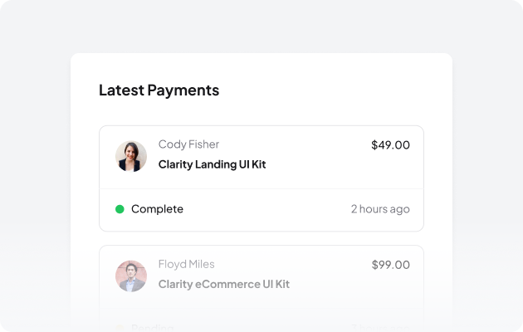Click the faded Pending status dot
Image resolution: width=523 pixels, height=332 pixels.
point(120,328)
